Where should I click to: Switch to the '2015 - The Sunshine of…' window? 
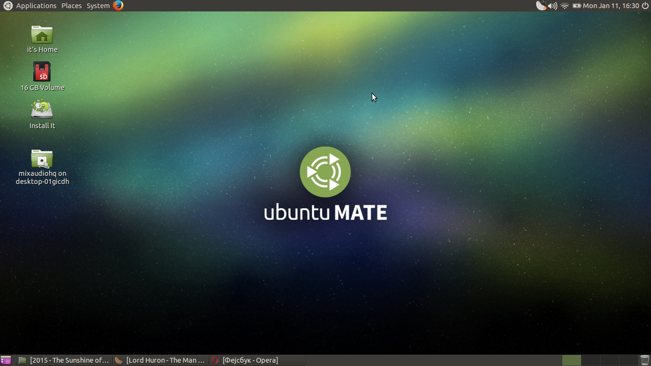[x=64, y=360]
